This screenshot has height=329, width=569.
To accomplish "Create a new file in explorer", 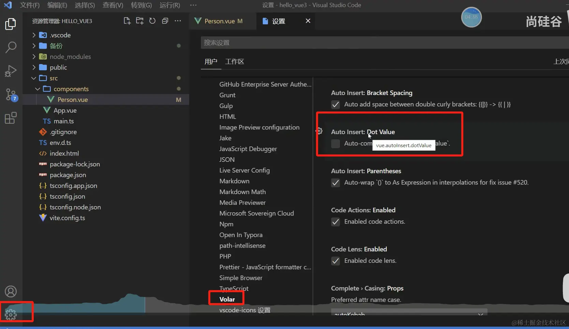I will coord(127,21).
